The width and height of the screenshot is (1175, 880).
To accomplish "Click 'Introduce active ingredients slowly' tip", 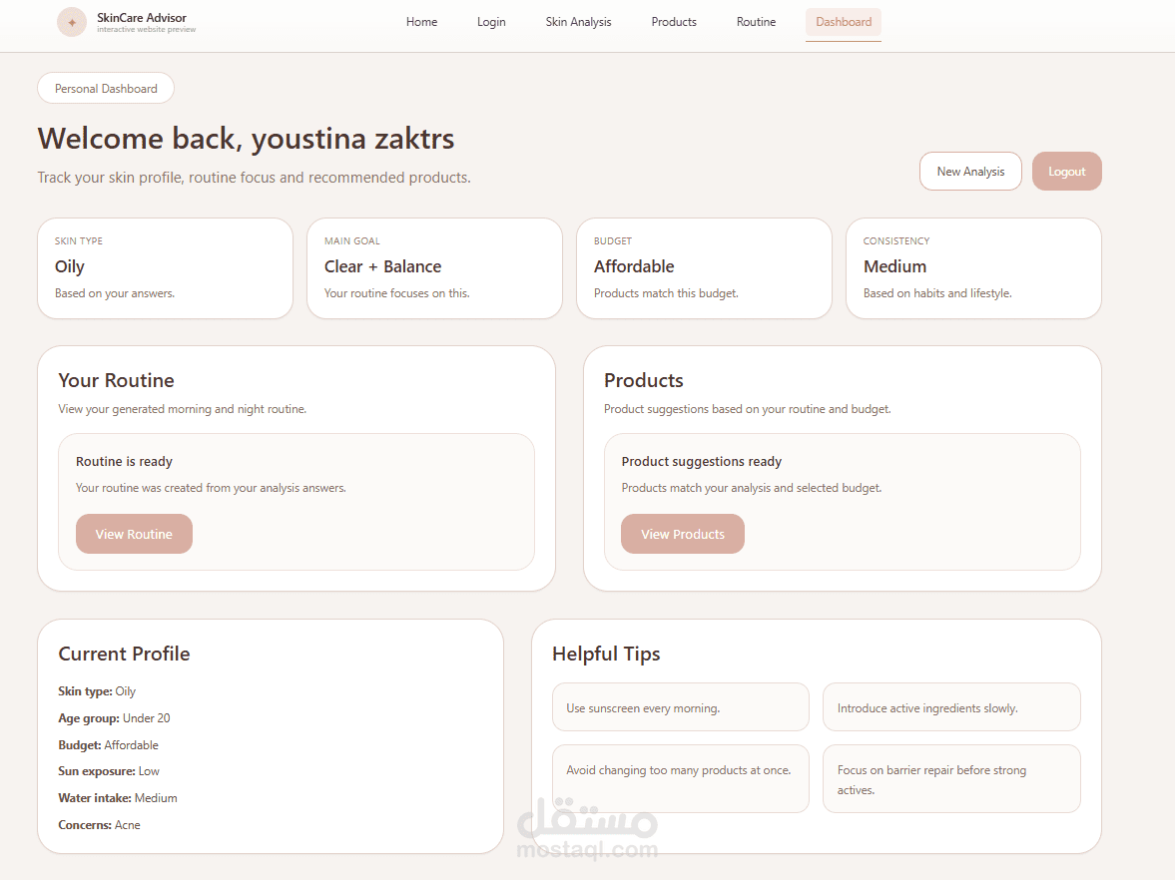I will (x=951, y=707).
